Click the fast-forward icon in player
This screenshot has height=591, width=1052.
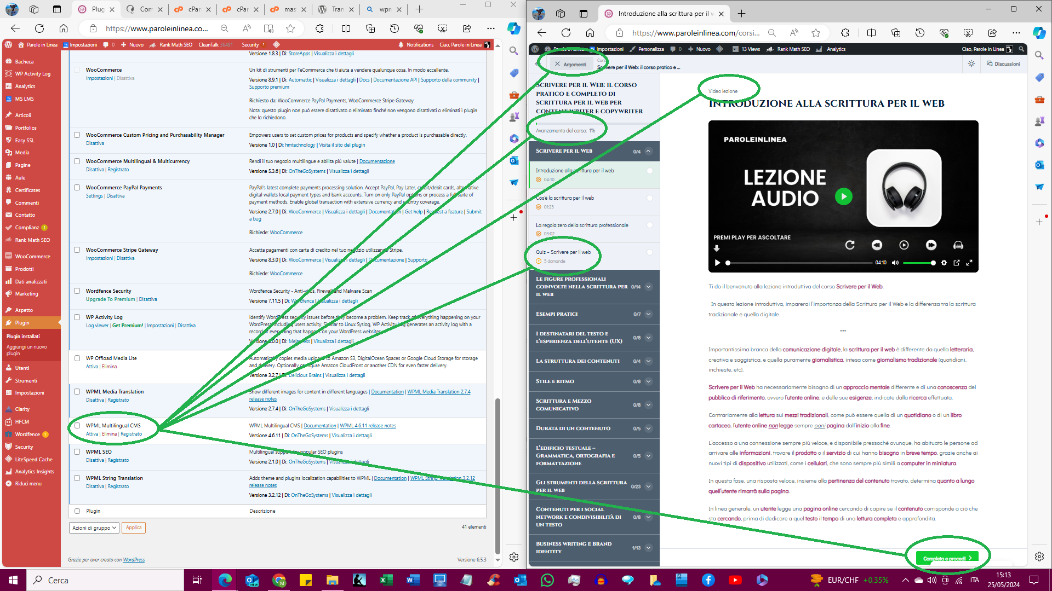click(931, 245)
